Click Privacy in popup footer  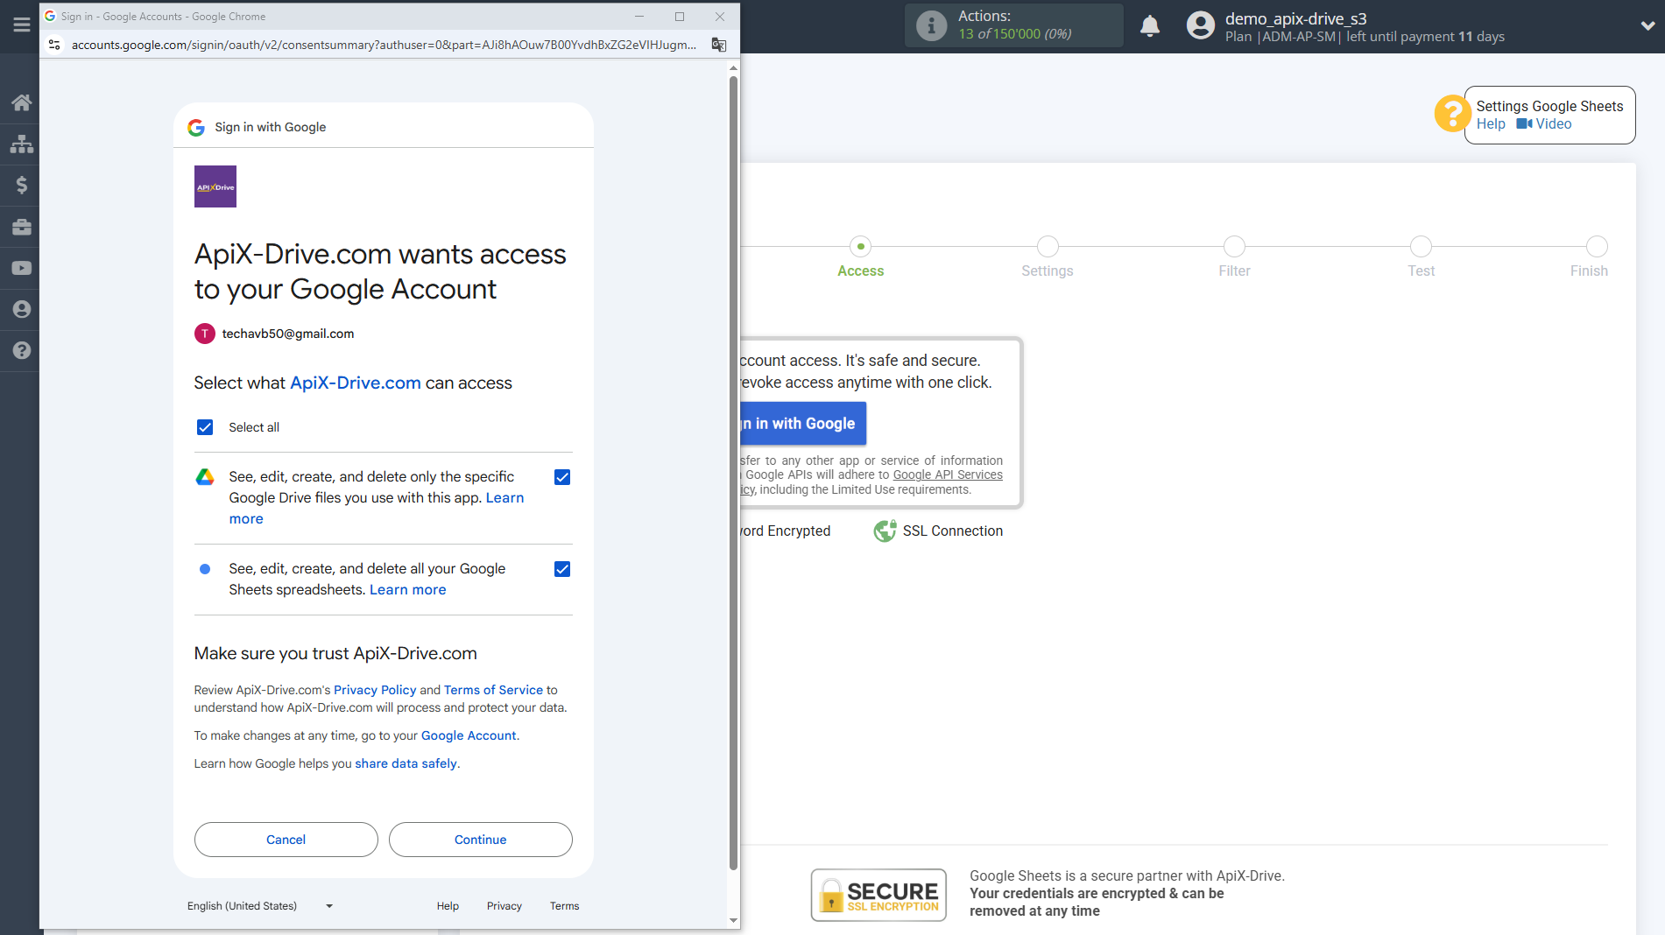coord(504,906)
